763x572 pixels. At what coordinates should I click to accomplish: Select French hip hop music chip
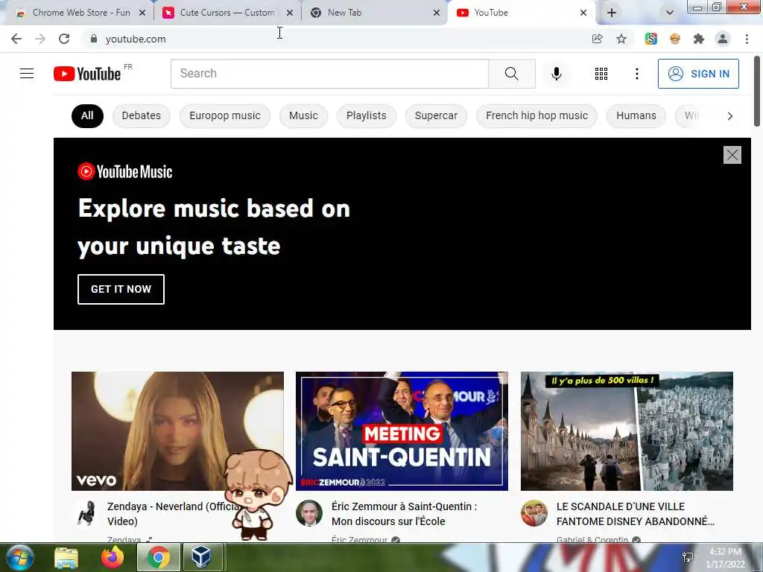click(x=536, y=115)
